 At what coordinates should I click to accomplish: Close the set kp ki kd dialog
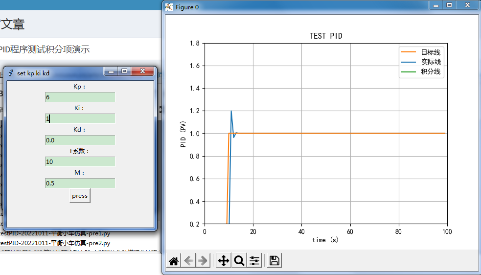(143, 71)
